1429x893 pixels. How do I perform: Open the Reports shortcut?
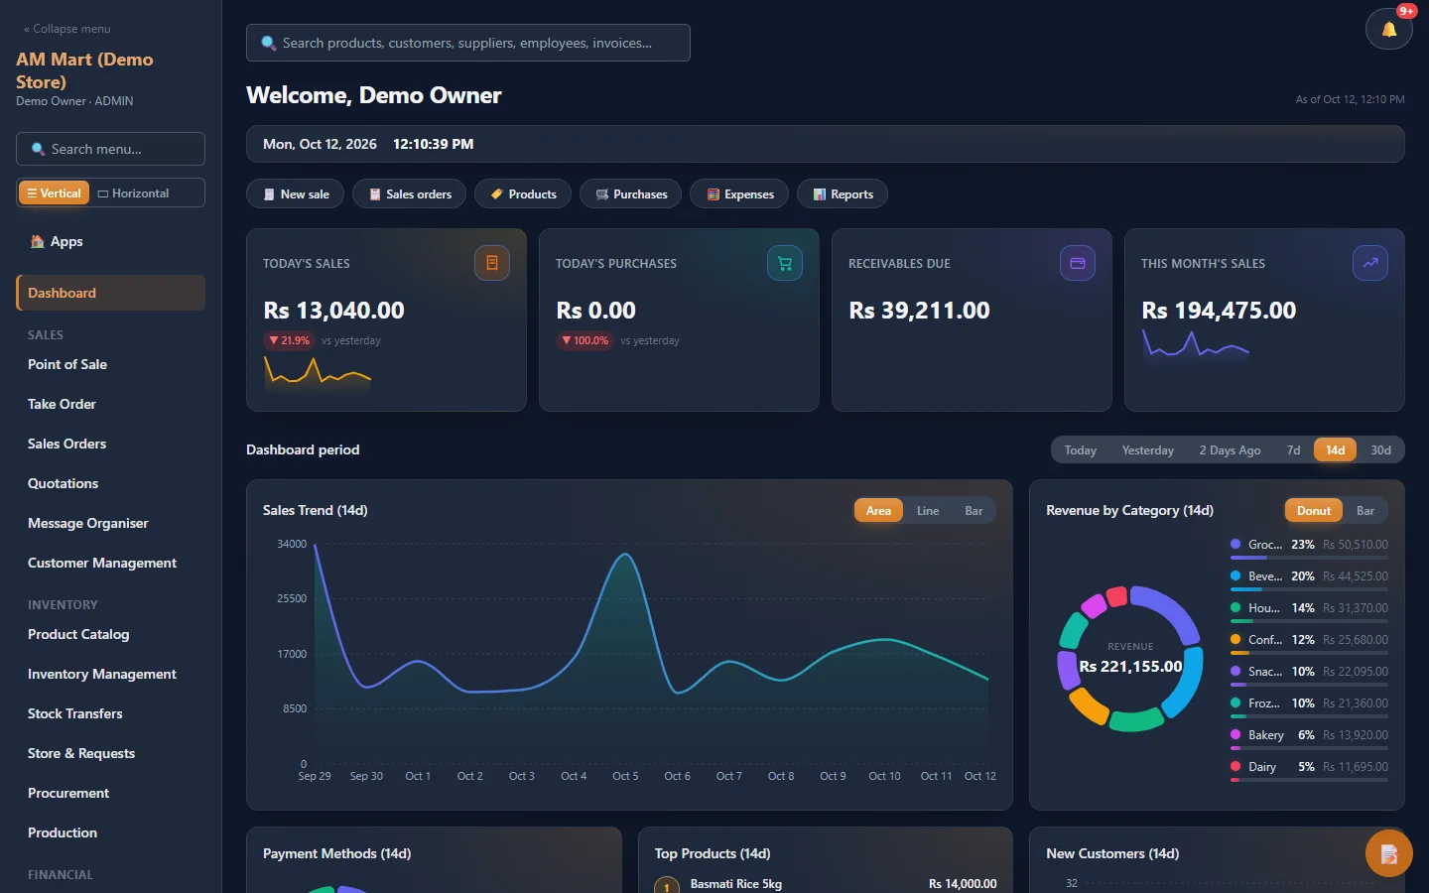coord(843,193)
